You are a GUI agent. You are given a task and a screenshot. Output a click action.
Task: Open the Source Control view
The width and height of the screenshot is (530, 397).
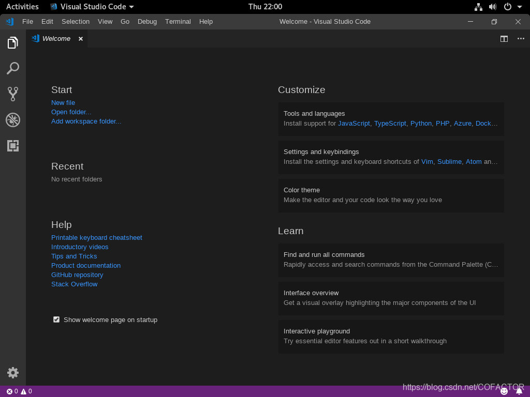(x=13, y=94)
